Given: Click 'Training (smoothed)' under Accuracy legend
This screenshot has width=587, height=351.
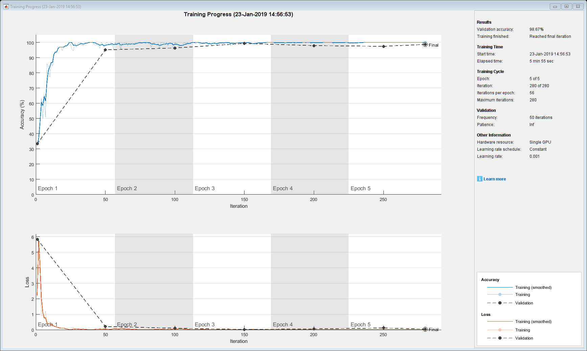Looking at the screenshot, I should pos(533,287).
